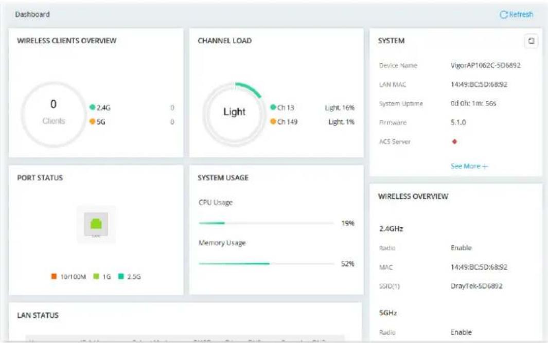548x343 pixels.
Task: Click the WIRELESS OVERVIEW heading
Action: (413, 196)
